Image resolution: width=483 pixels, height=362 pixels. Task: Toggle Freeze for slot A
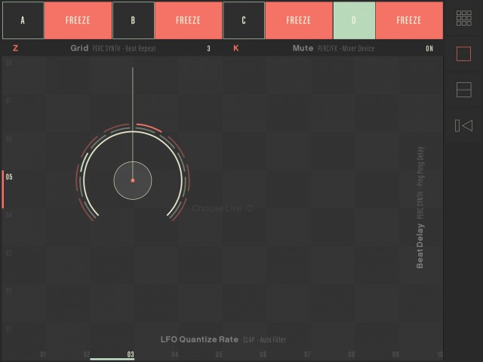(x=78, y=20)
